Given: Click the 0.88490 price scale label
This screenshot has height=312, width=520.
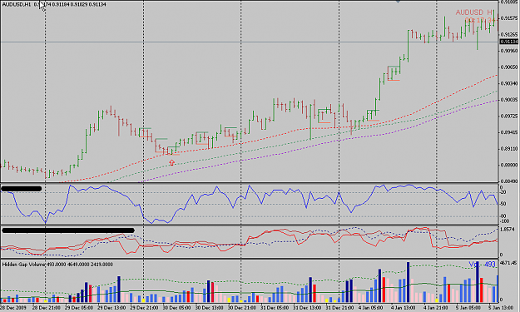Looking at the screenshot, I should [x=509, y=181].
